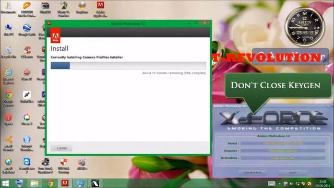Image resolution: width=334 pixels, height=188 pixels.
Task: Click the small Adobe icon in installer title bar
Action: click(49, 23)
